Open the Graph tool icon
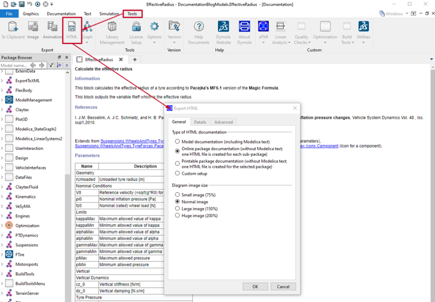The width and height of the screenshot is (435, 302). pyautogui.click(x=87, y=27)
